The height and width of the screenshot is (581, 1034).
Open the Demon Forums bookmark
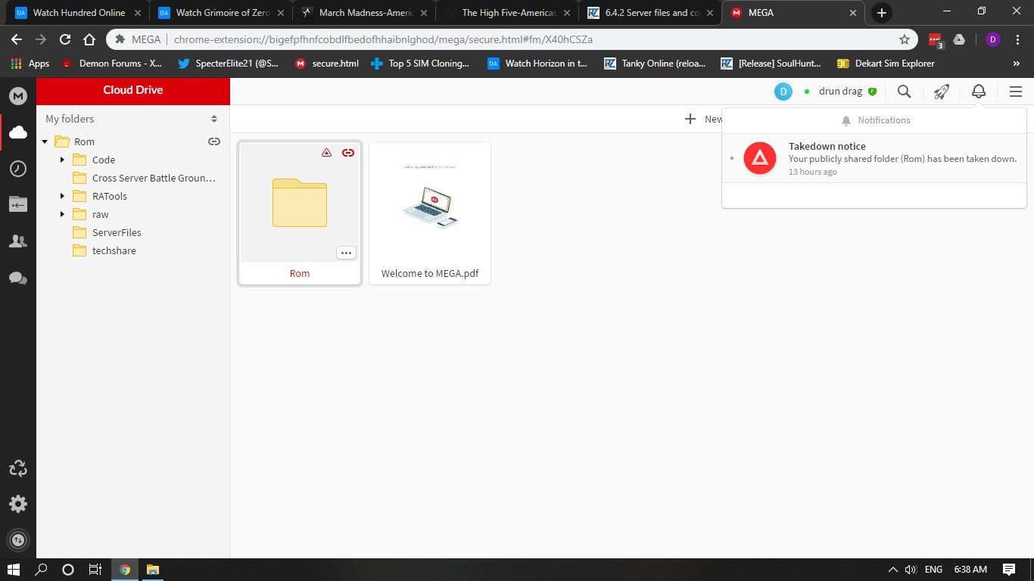tap(111, 64)
